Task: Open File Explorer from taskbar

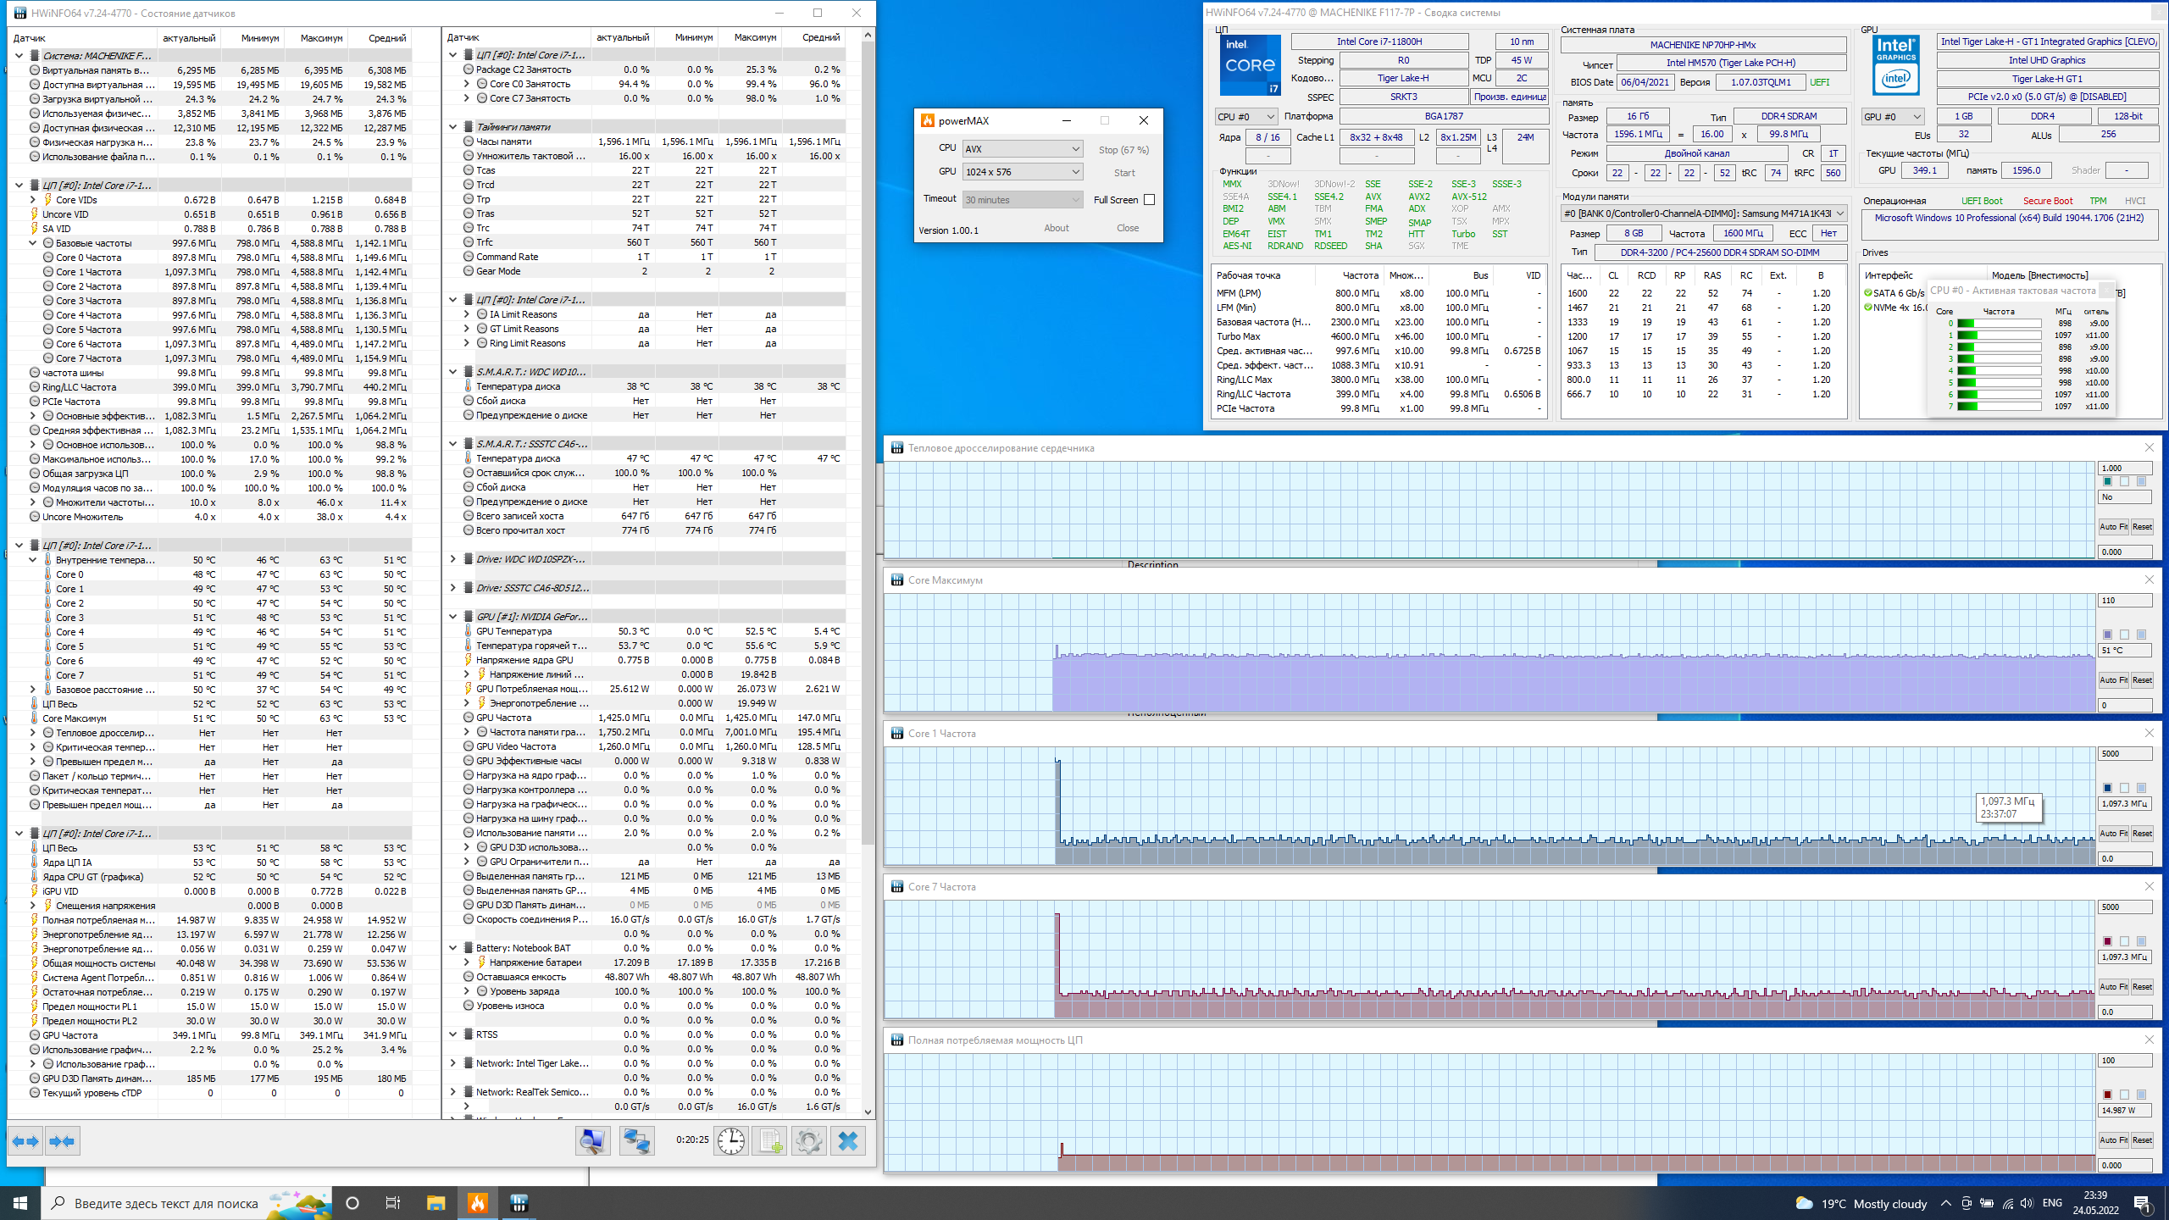Action: [435, 1203]
